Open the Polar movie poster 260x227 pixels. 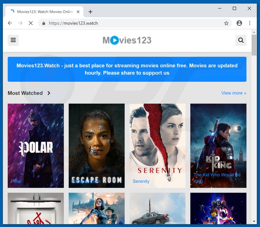point(36,146)
